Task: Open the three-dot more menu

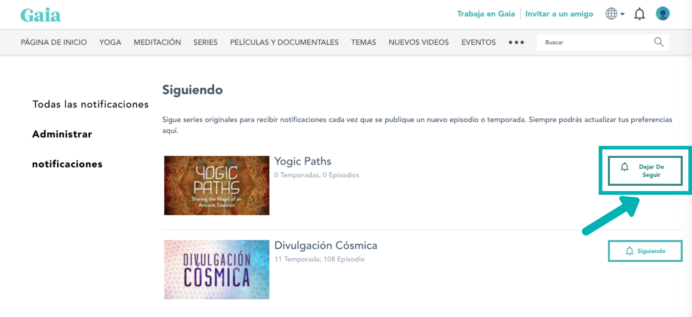Action: tap(516, 42)
